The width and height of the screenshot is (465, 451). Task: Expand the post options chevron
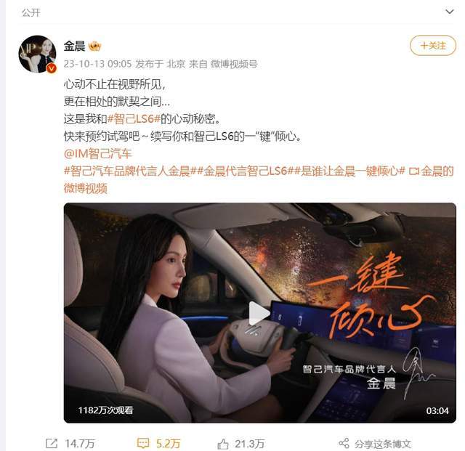click(450, 12)
